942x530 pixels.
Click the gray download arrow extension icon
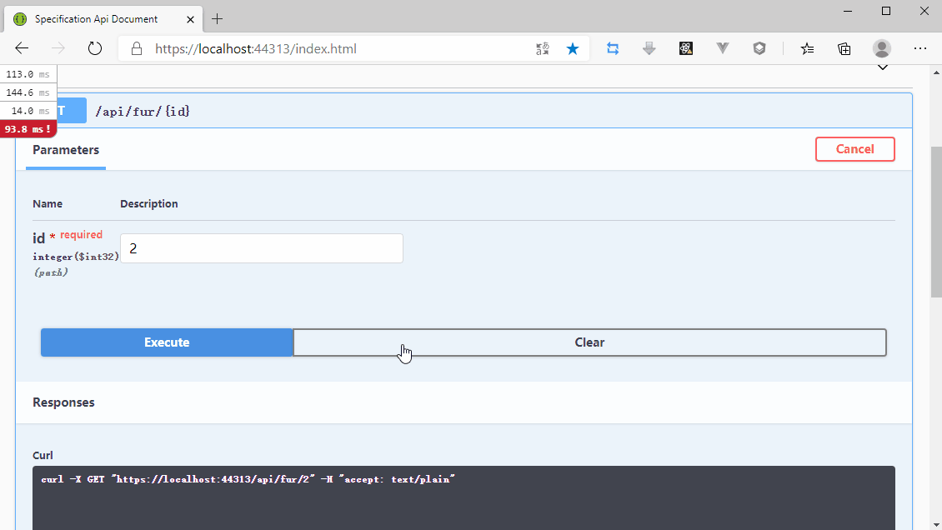(x=649, y=49)
